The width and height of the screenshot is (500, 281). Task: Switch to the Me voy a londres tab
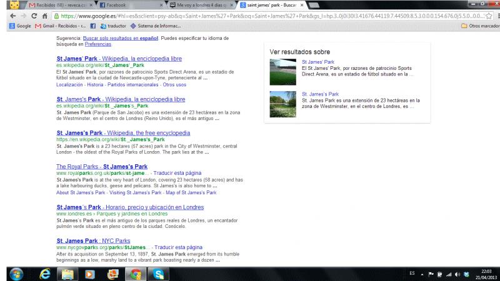[200, 5]
